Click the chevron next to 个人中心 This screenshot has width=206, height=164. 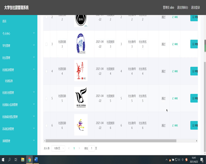pos(34,33)
